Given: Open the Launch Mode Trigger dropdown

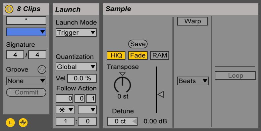Looking at the screenshot, I should (x=76, y=33).
